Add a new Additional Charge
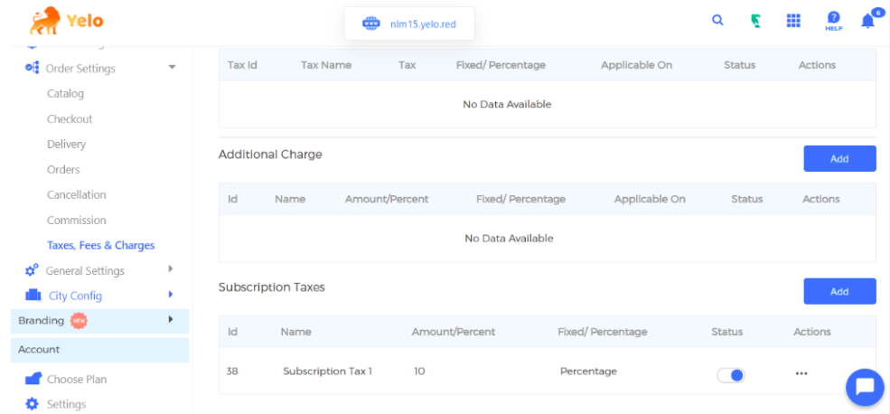The width and height of the screenshot is (890, 414). [838, 158]
